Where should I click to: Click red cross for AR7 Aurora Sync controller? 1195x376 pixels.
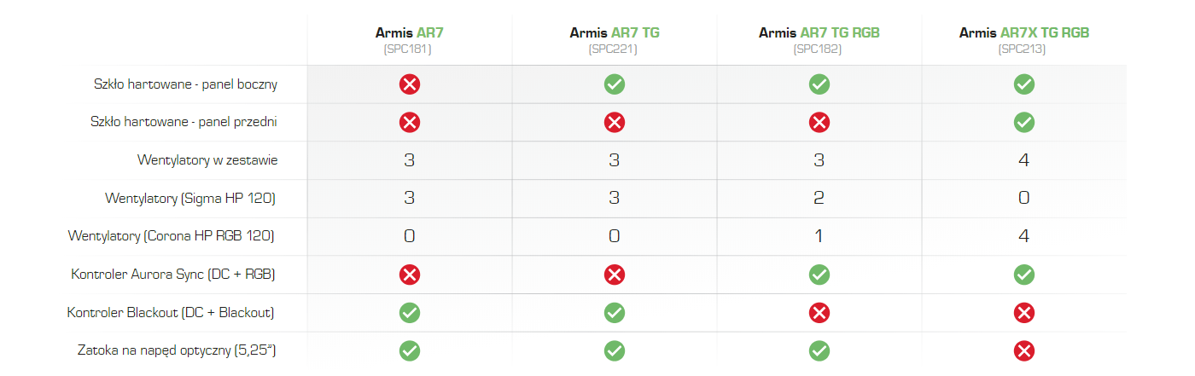pos(410,275)
